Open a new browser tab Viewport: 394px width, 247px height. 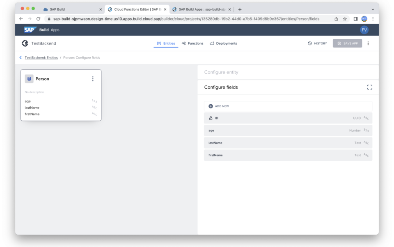click(x=240, y=9)
